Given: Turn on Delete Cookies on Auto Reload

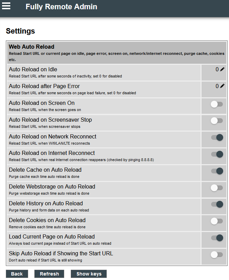Looking at the screenshot, I should [217, 221].
